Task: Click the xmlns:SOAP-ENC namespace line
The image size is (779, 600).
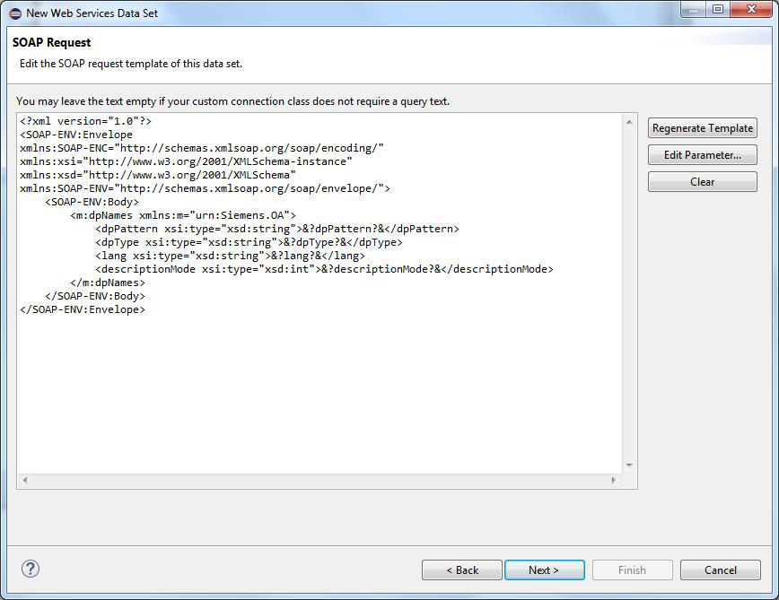Action: click(x=202, y=148)
